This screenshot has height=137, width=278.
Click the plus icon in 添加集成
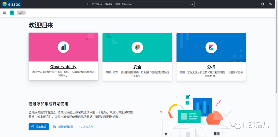tap(33, 127)
